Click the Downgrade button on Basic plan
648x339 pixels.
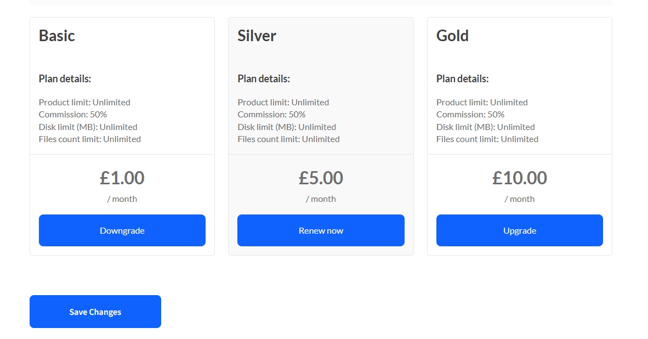(x=122, y=230)
